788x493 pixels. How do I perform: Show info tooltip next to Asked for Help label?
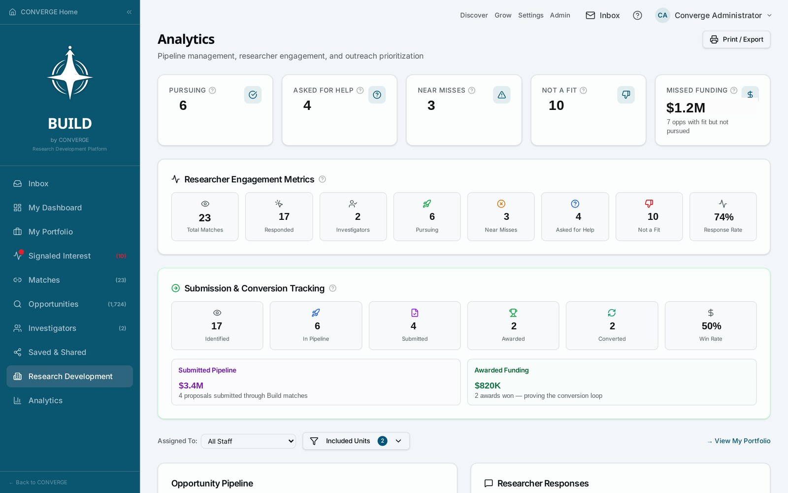360,90
